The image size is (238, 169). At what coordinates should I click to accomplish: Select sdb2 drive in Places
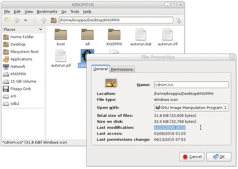click(11, 104)
